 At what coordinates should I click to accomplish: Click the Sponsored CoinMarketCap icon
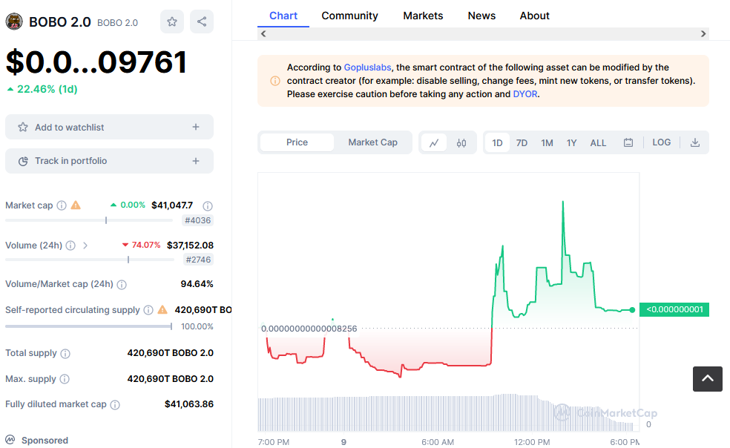pyautogui.click(x=10, y=440)
